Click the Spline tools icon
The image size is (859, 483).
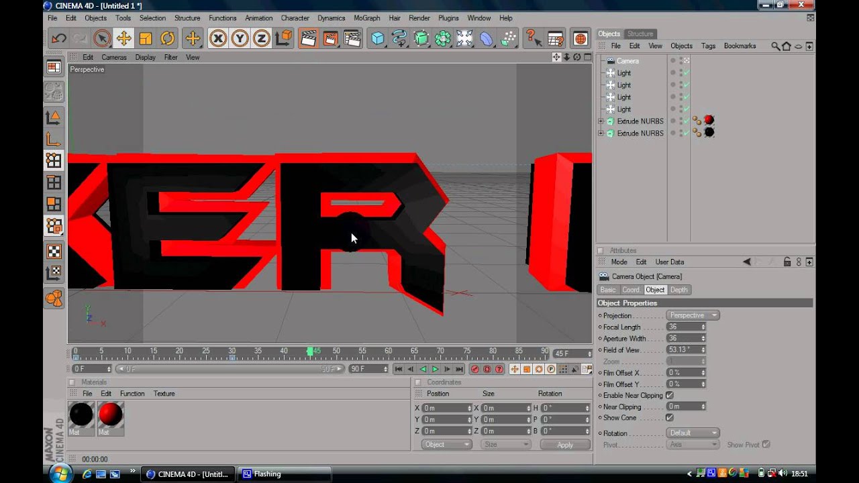pyautogui.click(x=399, y=38)
